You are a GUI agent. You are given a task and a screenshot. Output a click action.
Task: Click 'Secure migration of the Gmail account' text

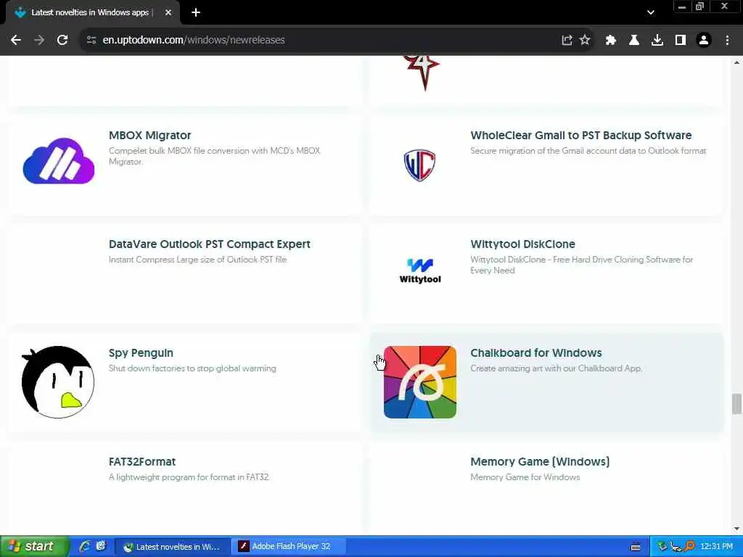point(588,151)
